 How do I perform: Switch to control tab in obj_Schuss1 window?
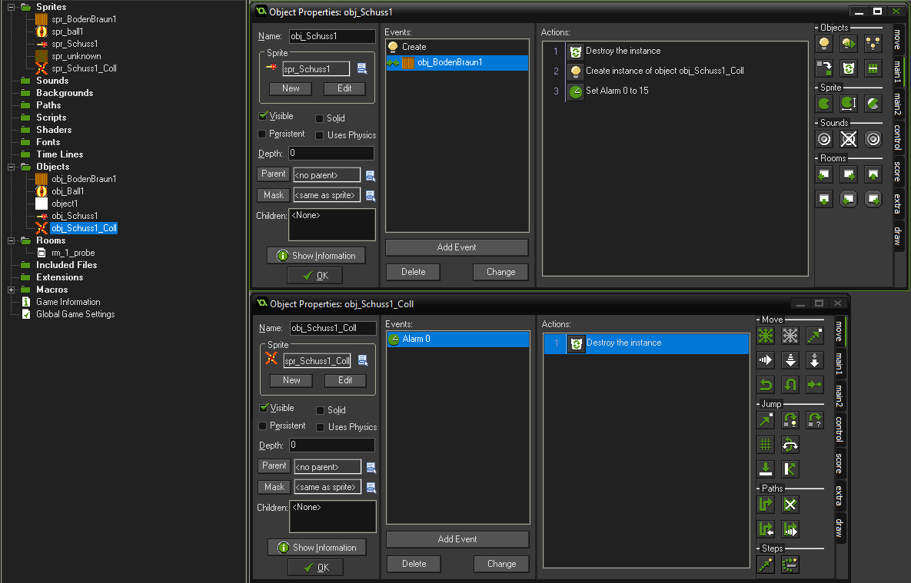tap(897, 137)
